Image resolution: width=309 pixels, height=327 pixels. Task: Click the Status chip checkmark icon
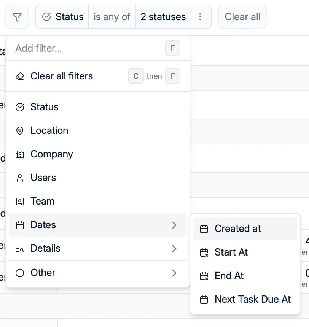click(46, 17)
